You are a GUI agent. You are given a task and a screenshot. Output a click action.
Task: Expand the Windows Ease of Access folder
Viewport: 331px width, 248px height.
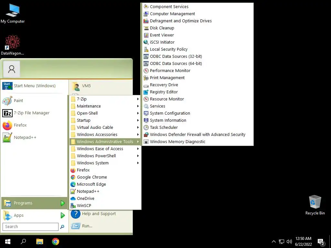point(105,149)
